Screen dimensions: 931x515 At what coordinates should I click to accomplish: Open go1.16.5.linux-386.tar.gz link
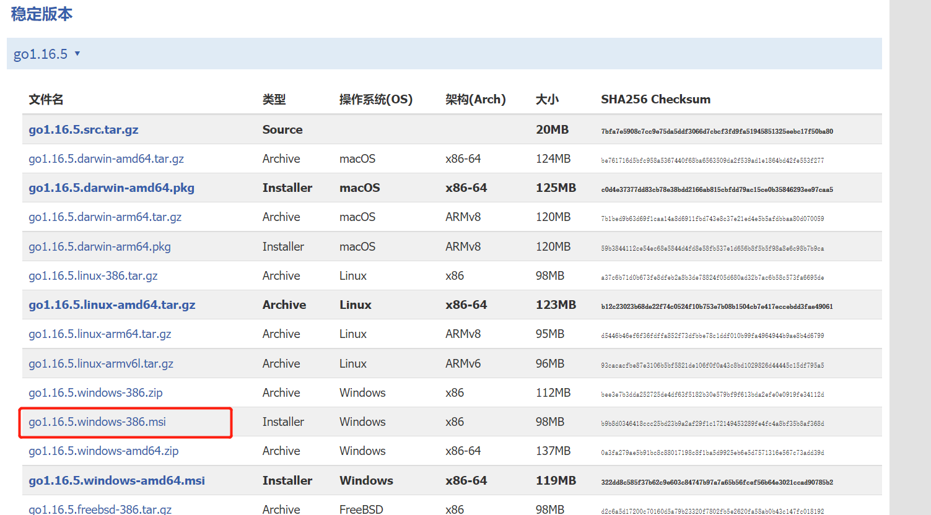(x=93, y=275)
